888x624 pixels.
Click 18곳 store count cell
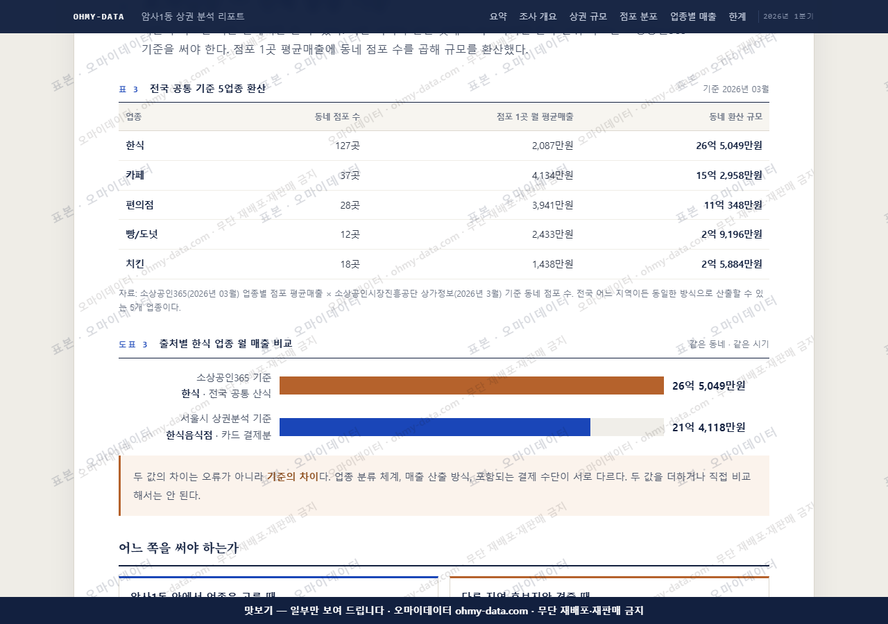350,264
